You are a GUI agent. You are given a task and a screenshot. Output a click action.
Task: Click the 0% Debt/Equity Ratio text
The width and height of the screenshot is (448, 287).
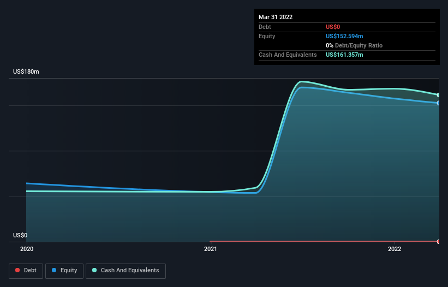click(354, 45)
